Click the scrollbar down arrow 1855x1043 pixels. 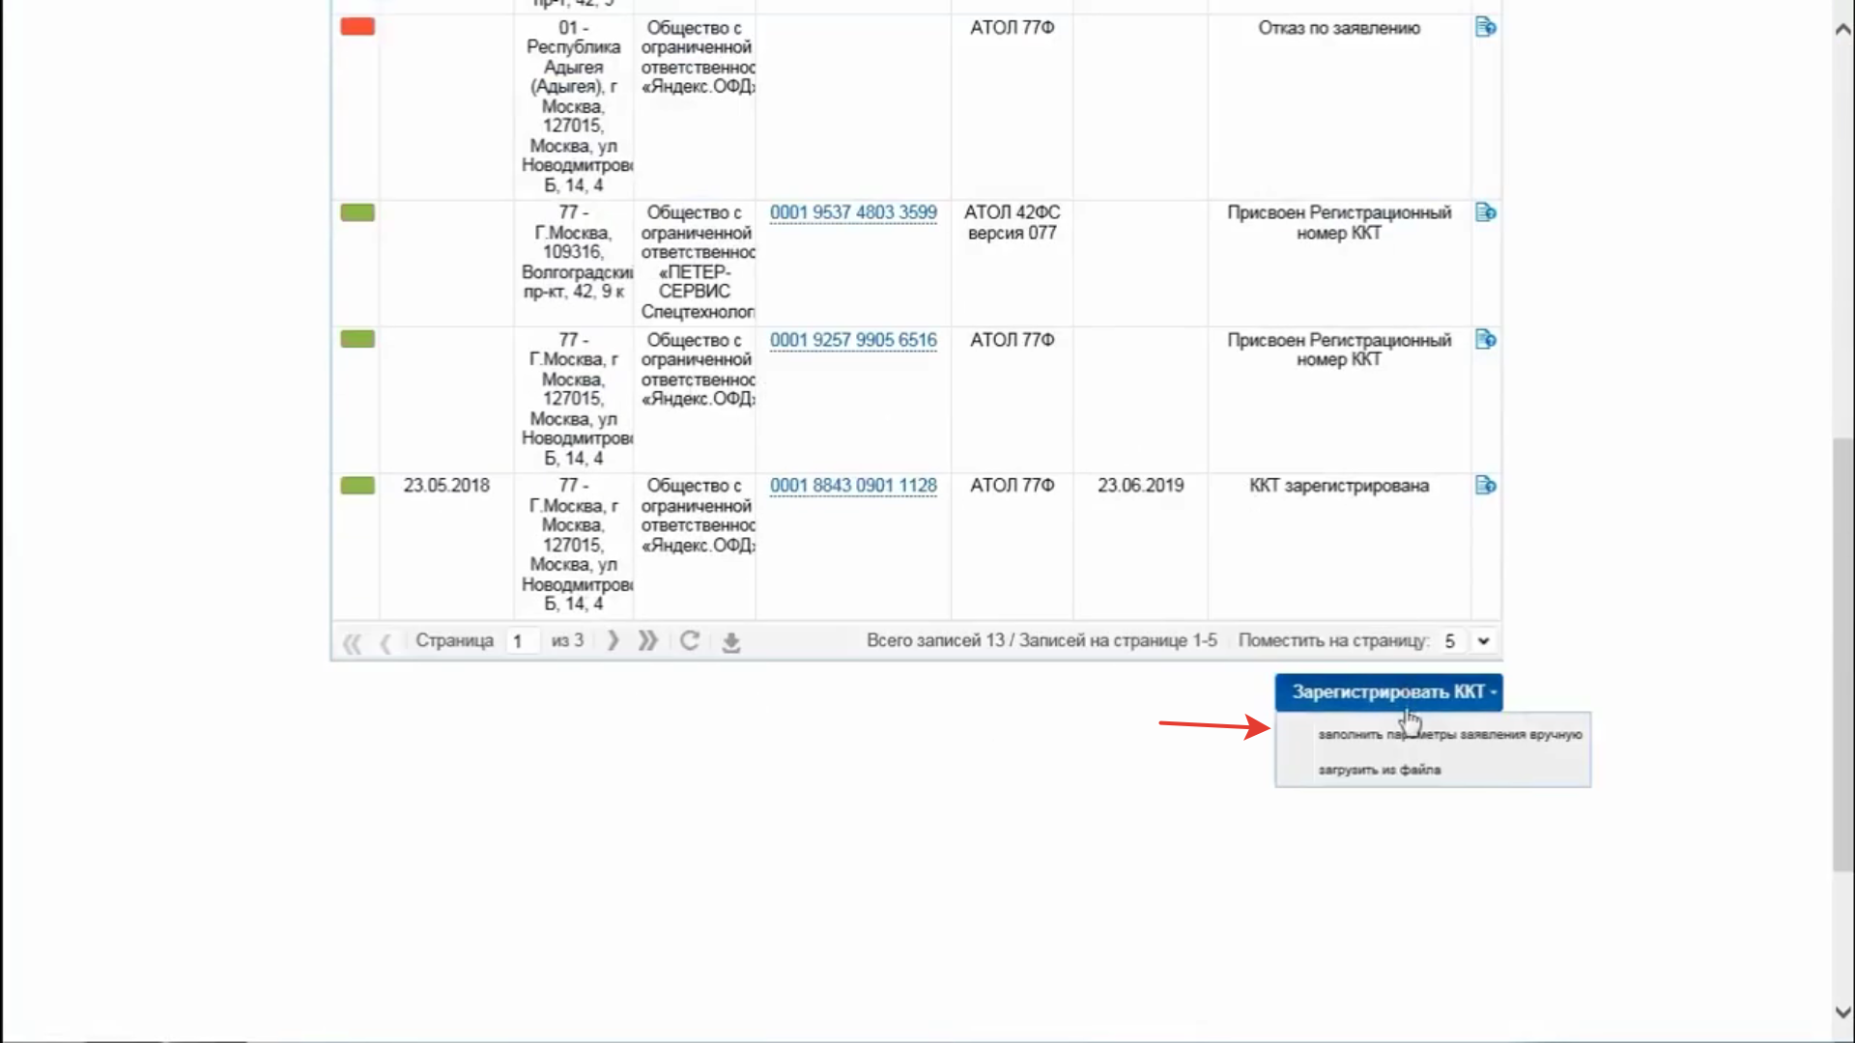(1842, 1012)
